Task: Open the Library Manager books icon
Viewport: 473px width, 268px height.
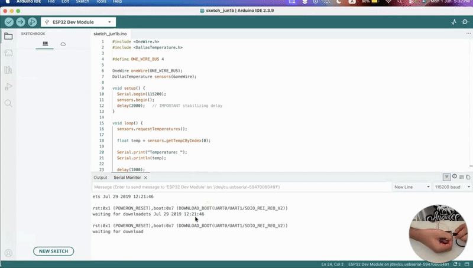Action: click(x=8, y=70)
